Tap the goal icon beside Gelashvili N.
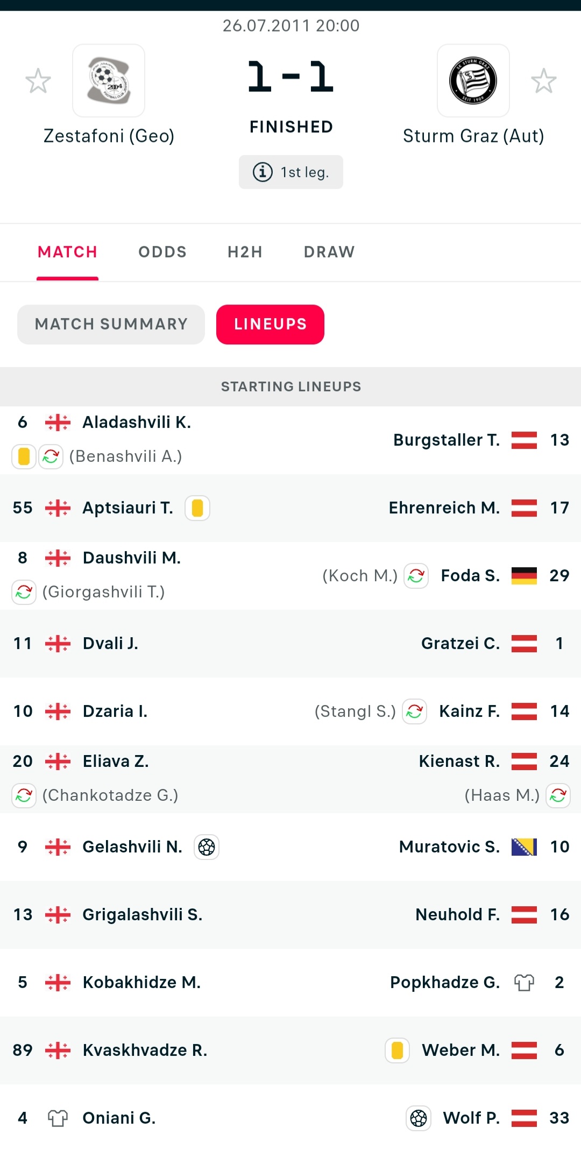 tap(207, 847)
